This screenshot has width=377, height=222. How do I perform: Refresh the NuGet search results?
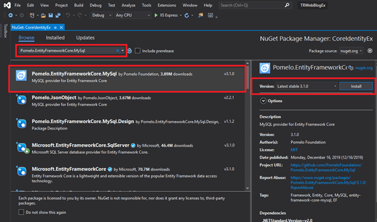(129, 51)
